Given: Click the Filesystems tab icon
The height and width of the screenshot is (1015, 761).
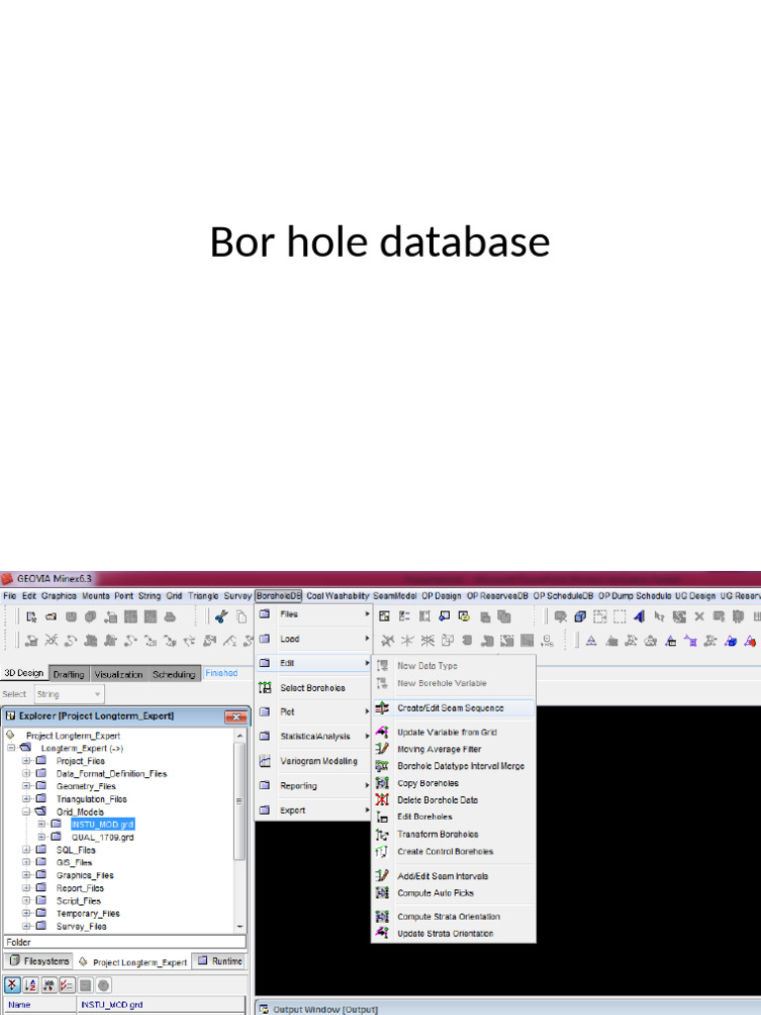Looking at the screenshot, I should (x=15, y=960).
